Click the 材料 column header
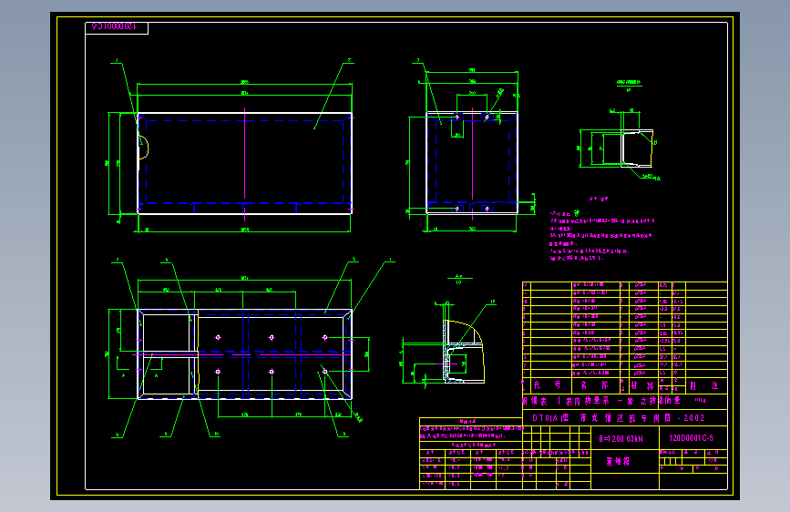Screen dimensions: 790x512 (642, 385)
